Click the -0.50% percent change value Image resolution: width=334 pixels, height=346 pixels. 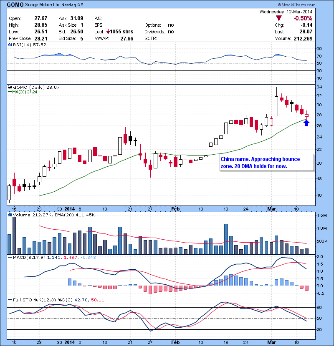point(303,18)
